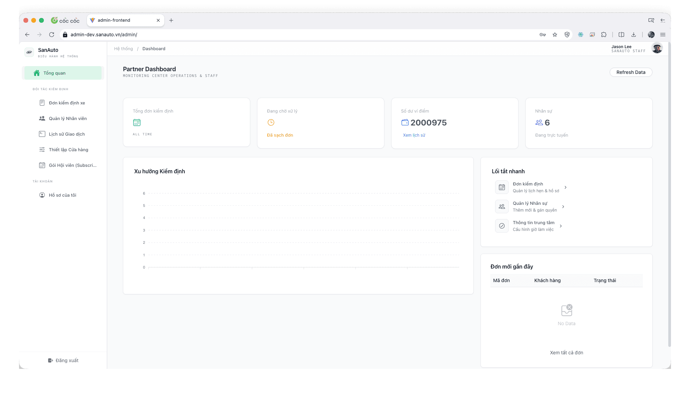Viewport: 690px width, 394px height.
Task: Click the Lịch sử Giao dịch terminal icon
Action: pos(42,134)
